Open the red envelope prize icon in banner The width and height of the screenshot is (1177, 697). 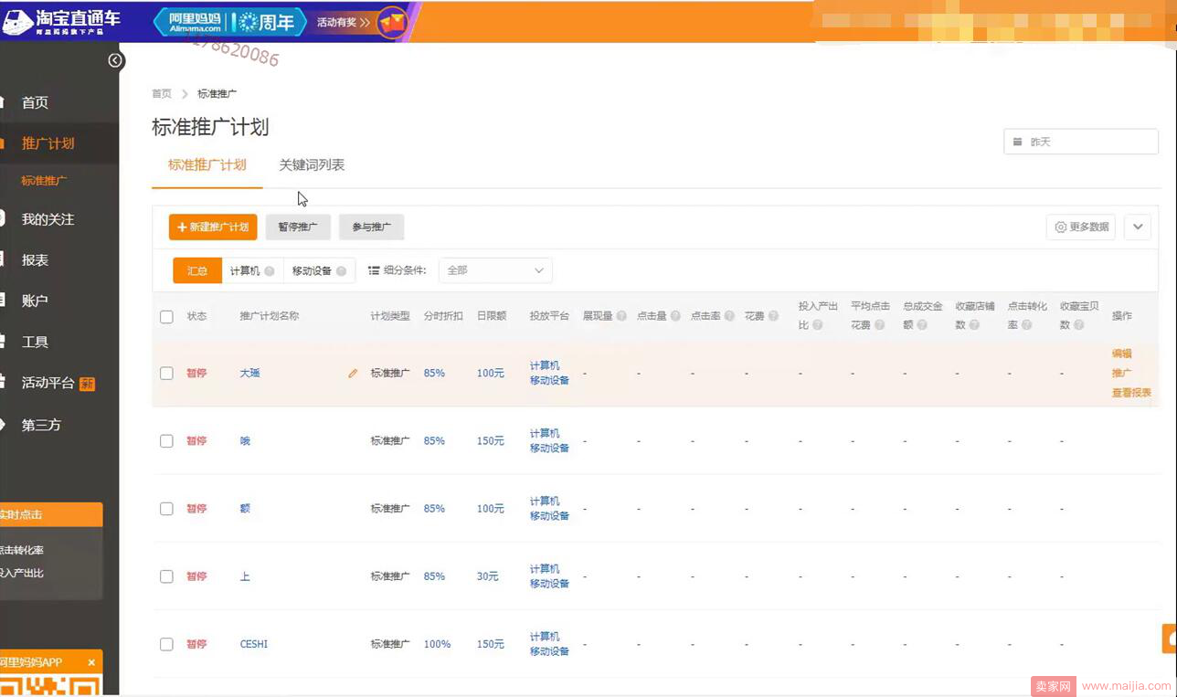click(391, 22)
